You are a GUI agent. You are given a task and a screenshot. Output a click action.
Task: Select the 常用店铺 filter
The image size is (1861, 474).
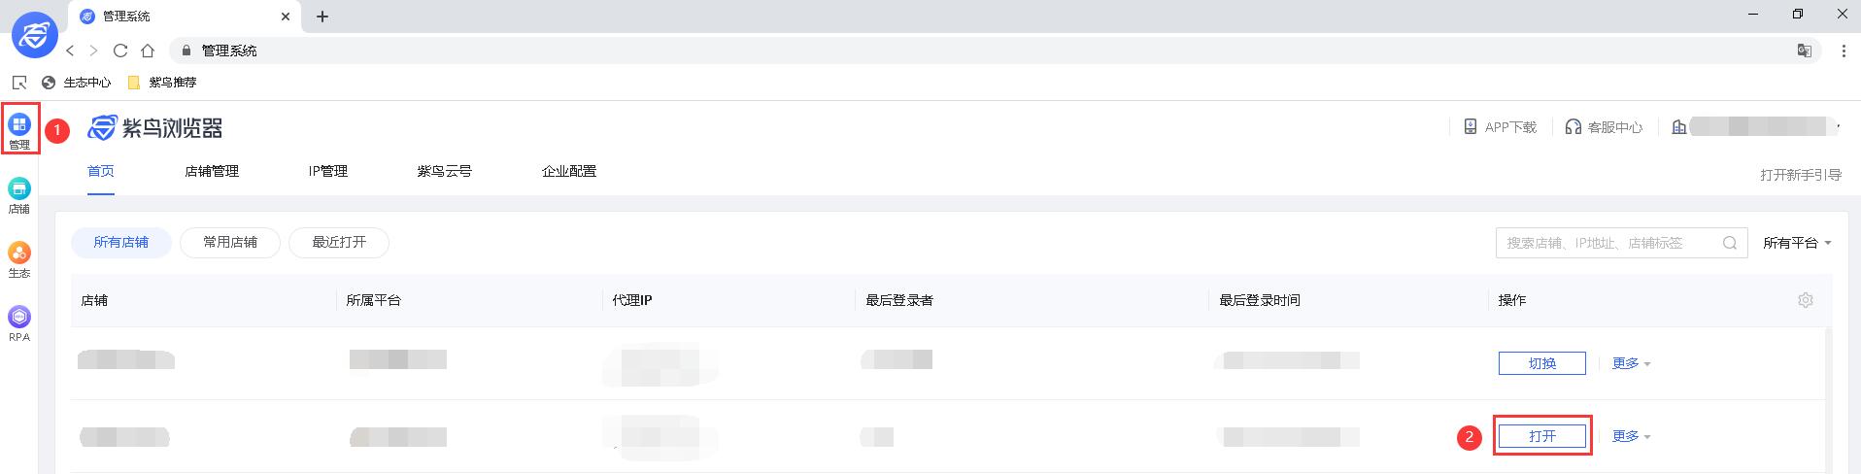pyautogui.click(x=230, y=242)
